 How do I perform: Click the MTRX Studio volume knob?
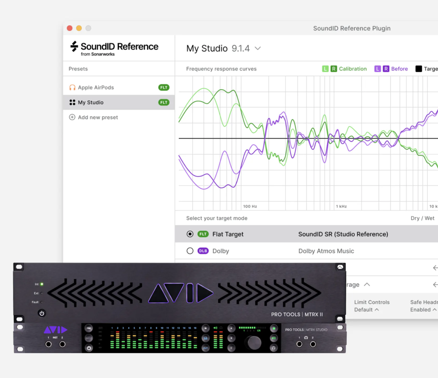(x=254, y=342)
